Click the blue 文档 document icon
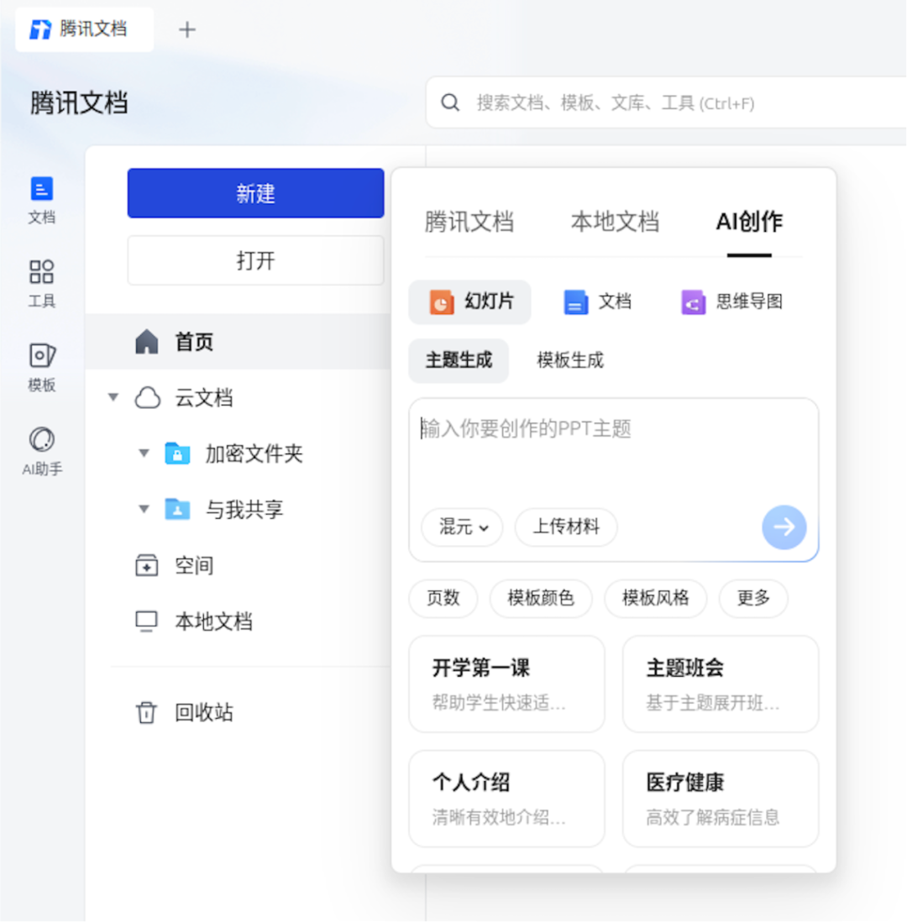Screen dimensions: 907x922 (576, 302)
